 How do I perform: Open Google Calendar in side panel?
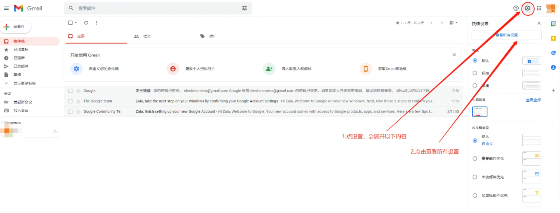click(553, 24)
